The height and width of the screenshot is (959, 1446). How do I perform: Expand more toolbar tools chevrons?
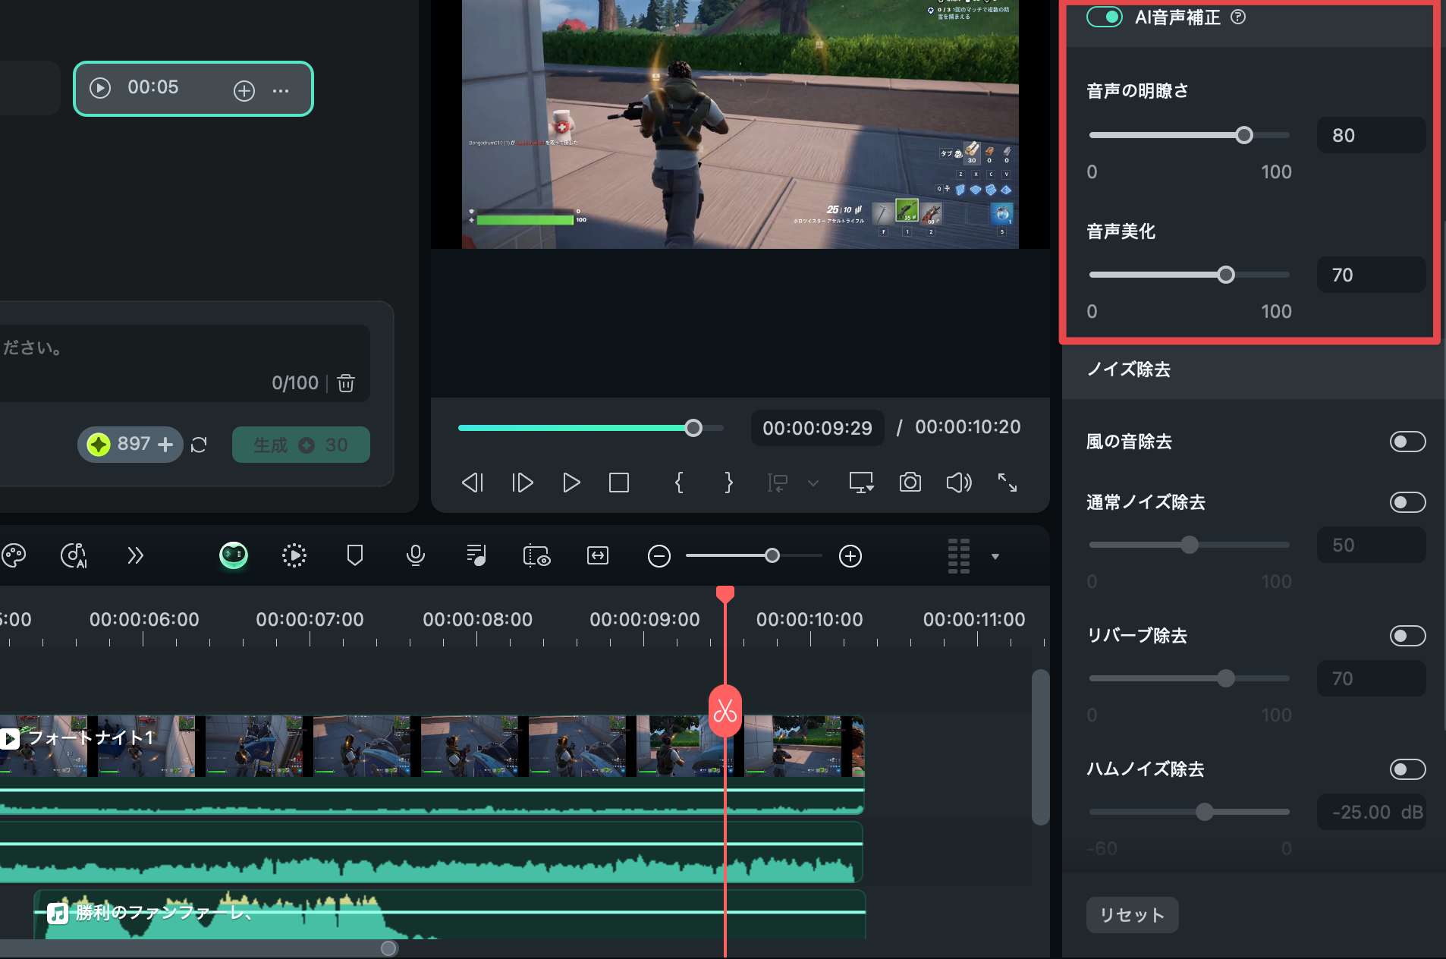(x=135, y=556)
